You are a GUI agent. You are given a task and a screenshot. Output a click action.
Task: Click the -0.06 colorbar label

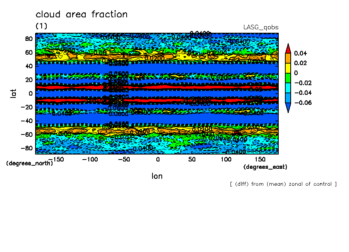click(x=302, y=103)
